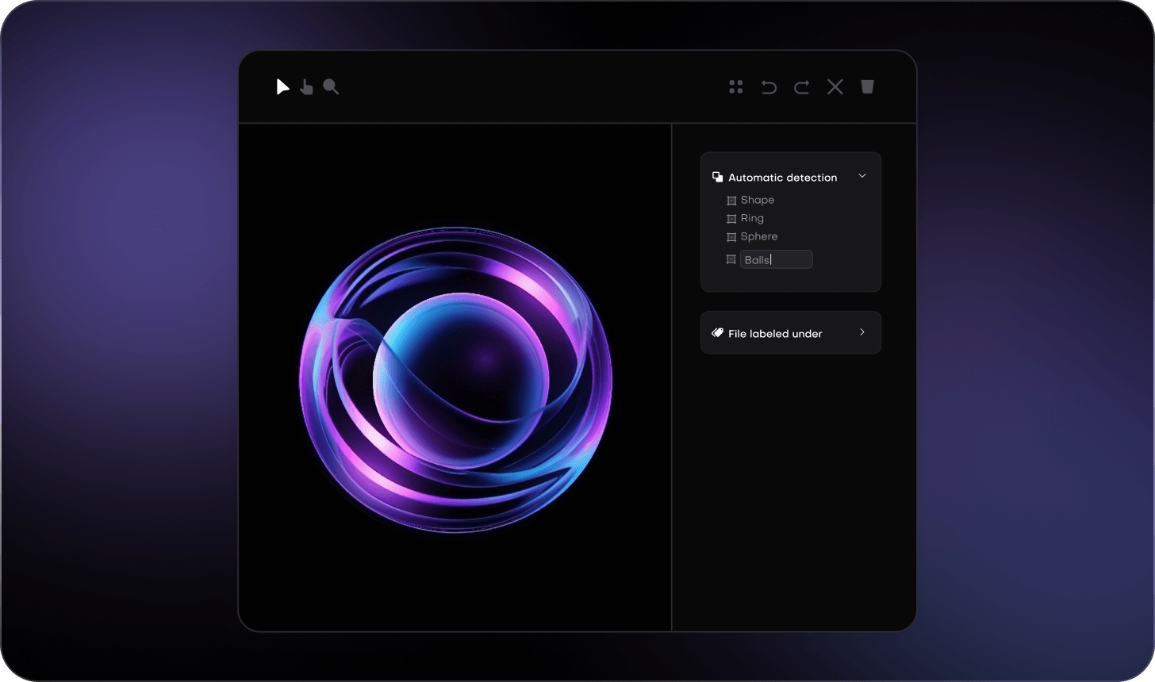The image size is (1155, 682).
Task: Click the grid view icon in toolbar
Action: tap(735, 86)
